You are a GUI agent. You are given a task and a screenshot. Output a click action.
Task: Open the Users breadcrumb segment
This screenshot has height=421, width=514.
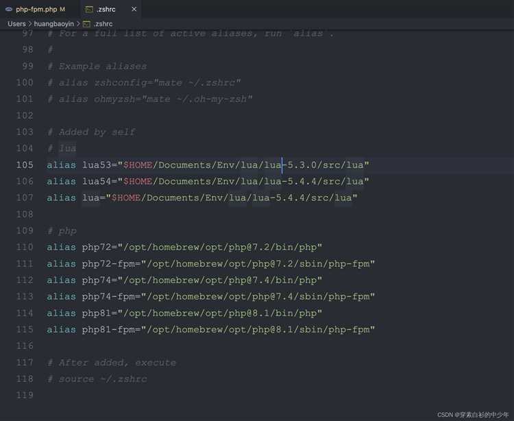point(16,24)
